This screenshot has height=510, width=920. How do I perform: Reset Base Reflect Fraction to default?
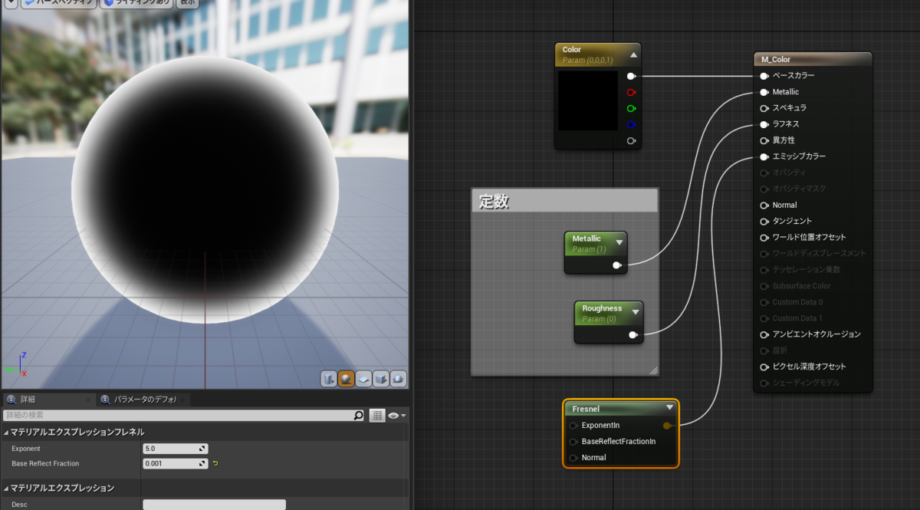pos(215,463)
